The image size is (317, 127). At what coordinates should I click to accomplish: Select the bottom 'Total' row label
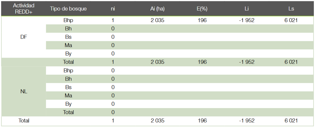pos(24,121)
